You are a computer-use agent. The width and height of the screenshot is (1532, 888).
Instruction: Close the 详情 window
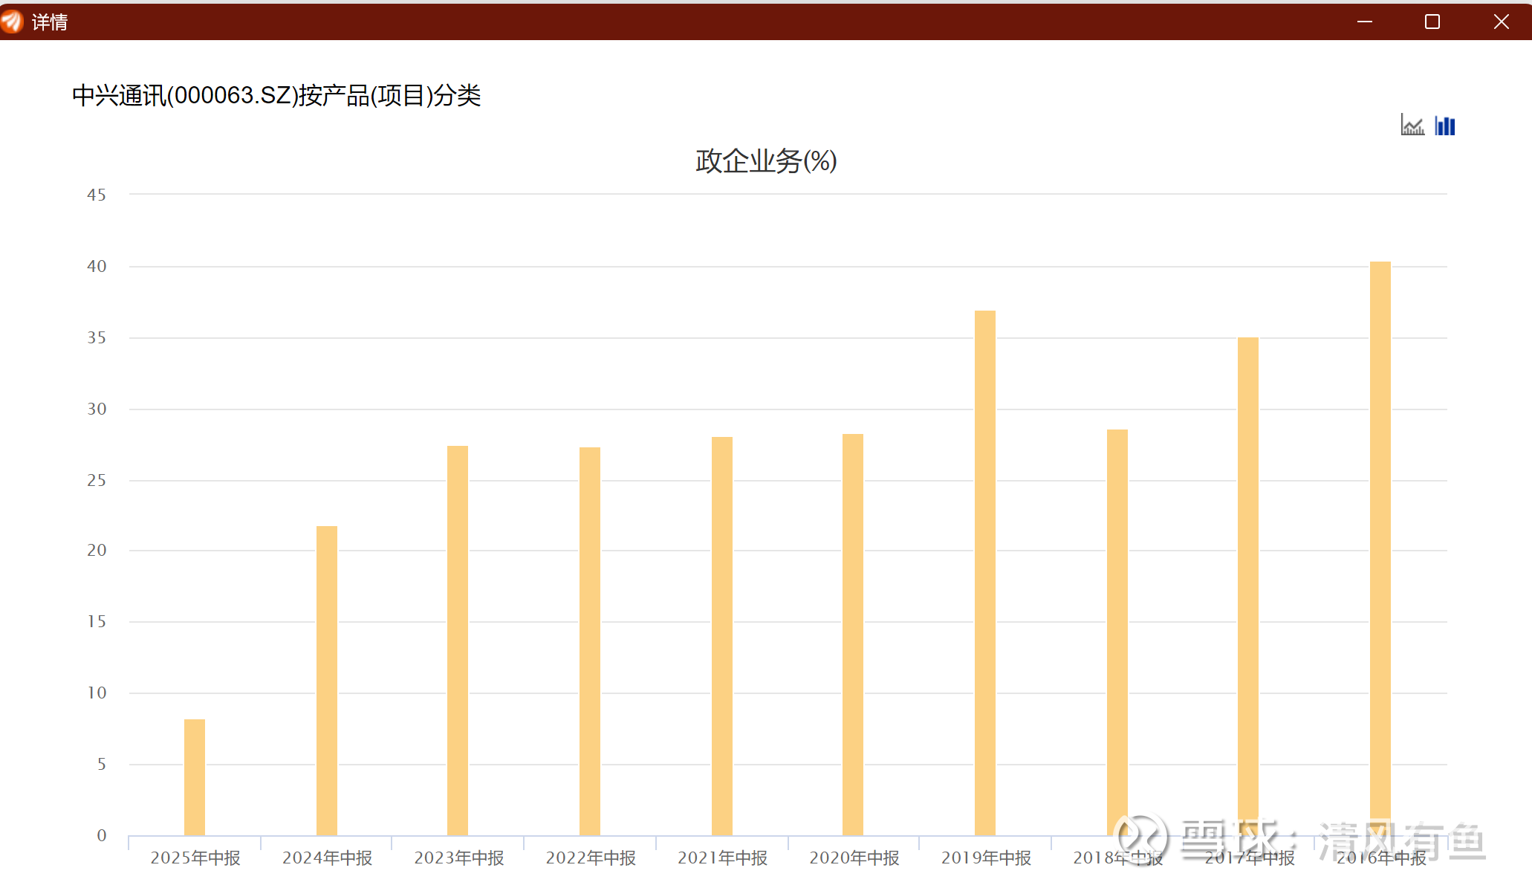point(1501,22)
